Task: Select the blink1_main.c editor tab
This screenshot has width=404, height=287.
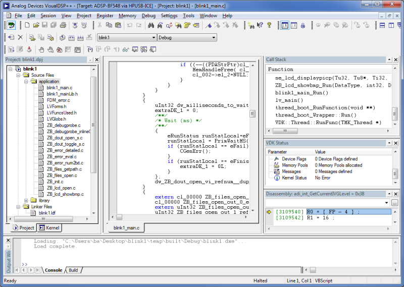Action: pos(126,228)
